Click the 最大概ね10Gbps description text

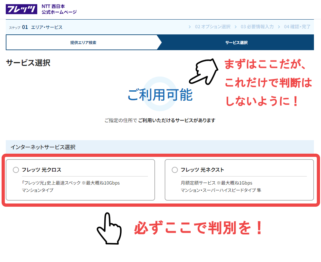(x=71, y=183)
